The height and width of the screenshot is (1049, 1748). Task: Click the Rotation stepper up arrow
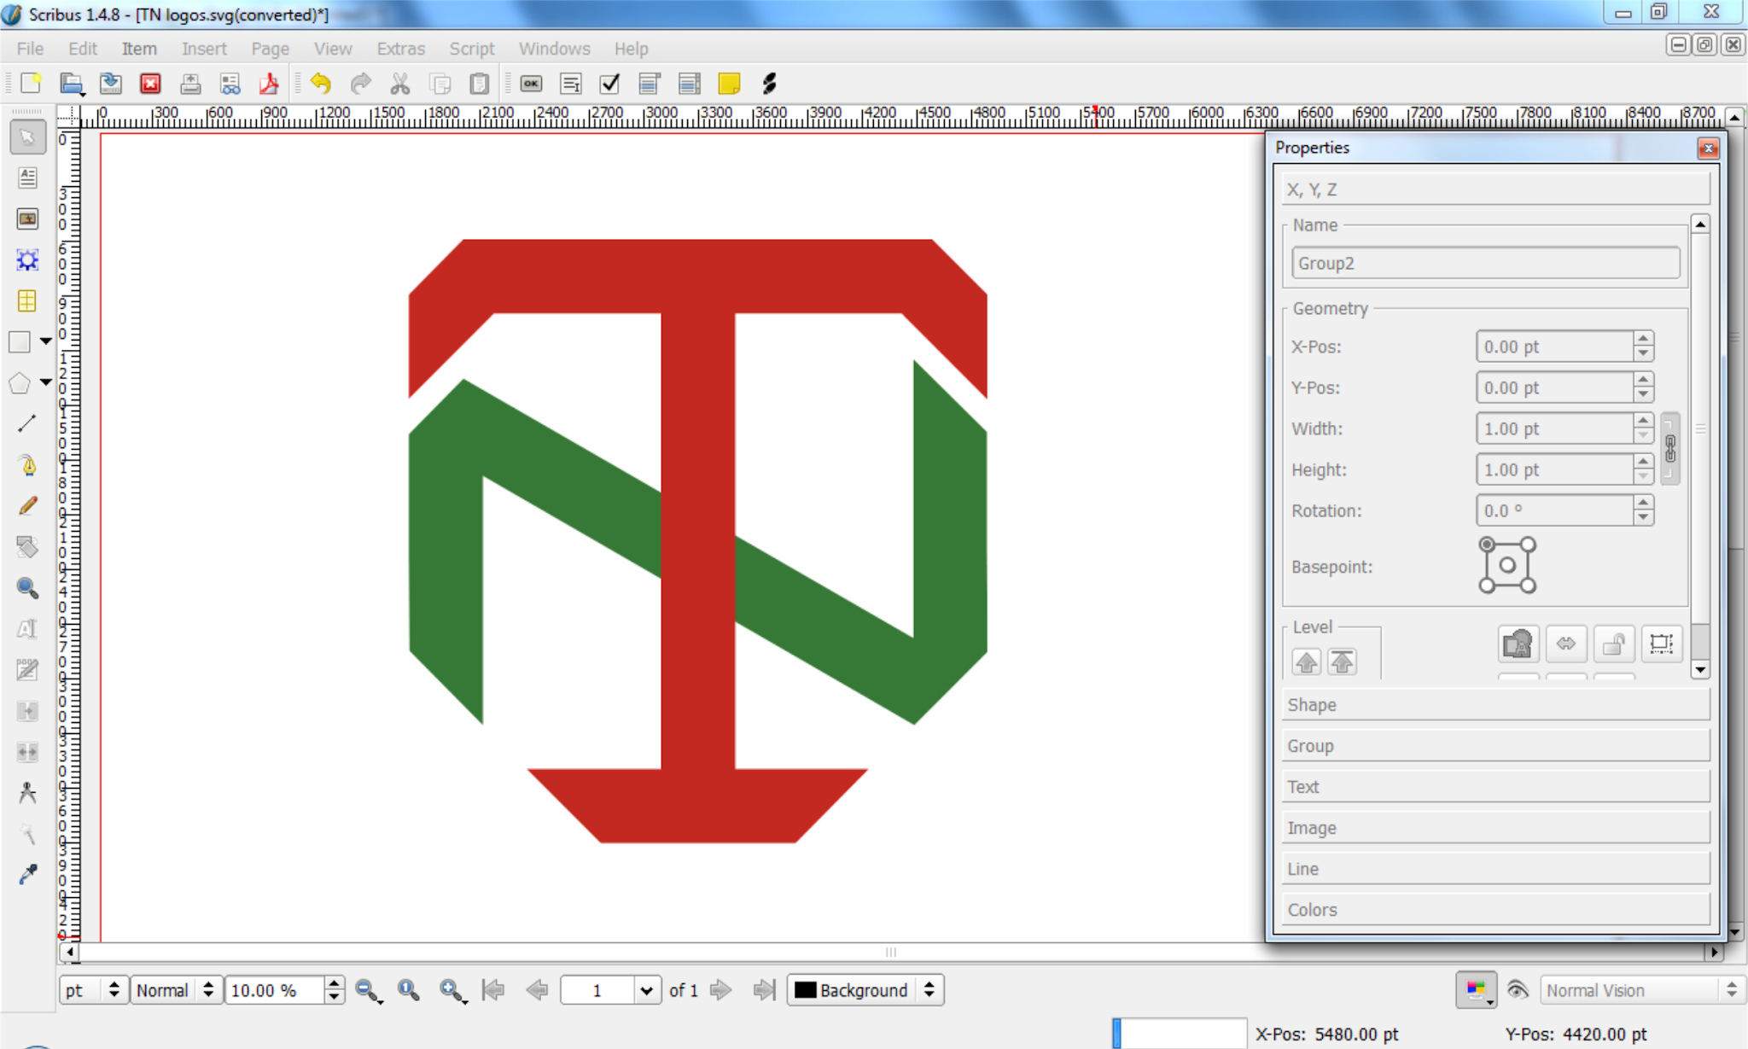click(1641, 504)
